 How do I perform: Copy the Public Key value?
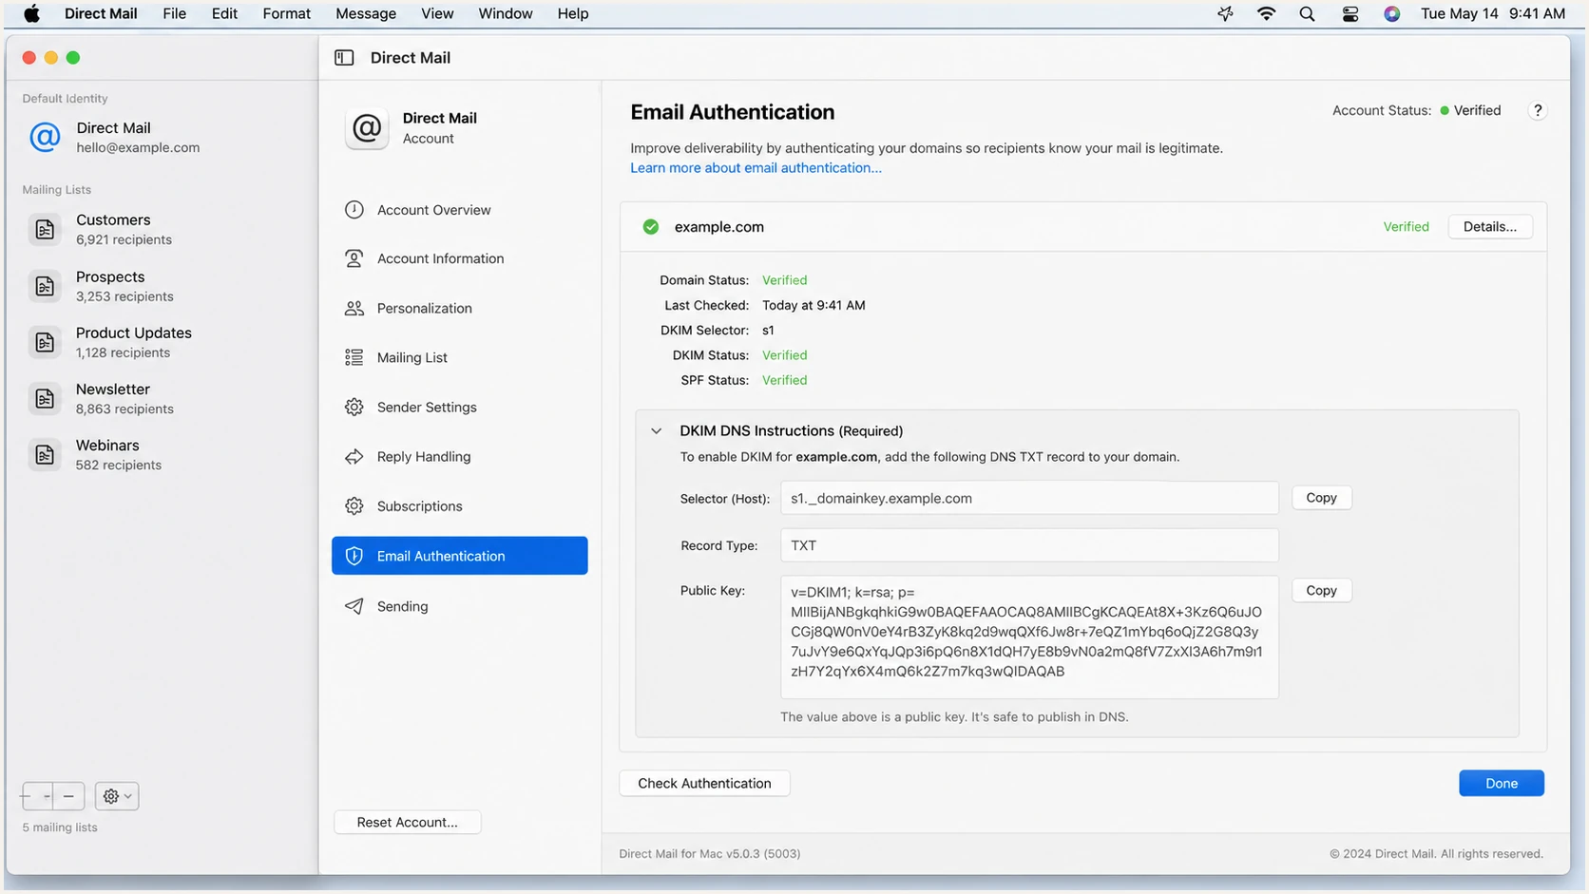tap(1321, 590)
